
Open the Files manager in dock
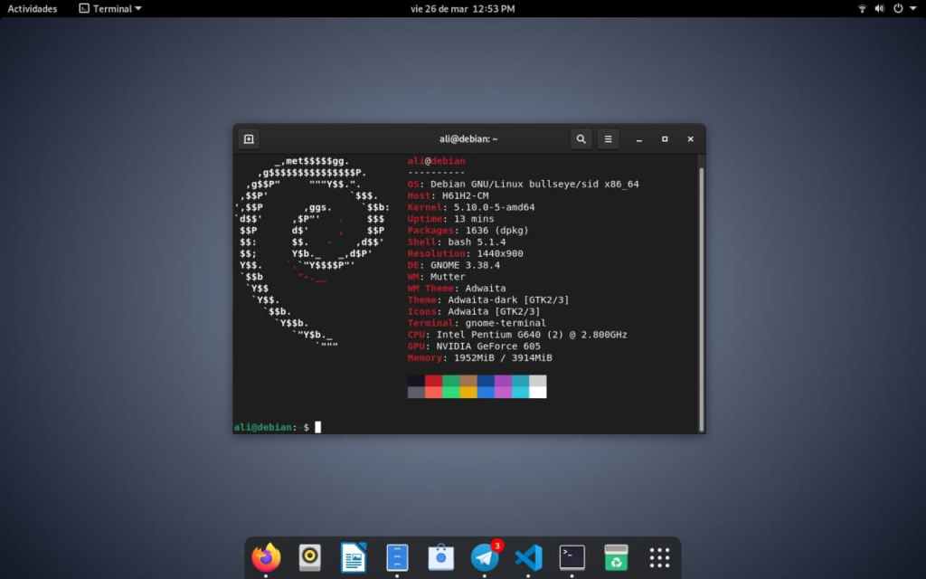[397, 556]
